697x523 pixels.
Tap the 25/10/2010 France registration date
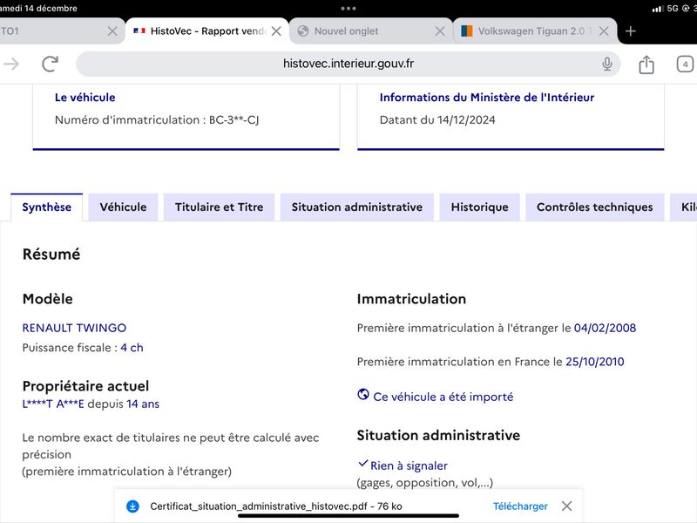coord(595,362)
